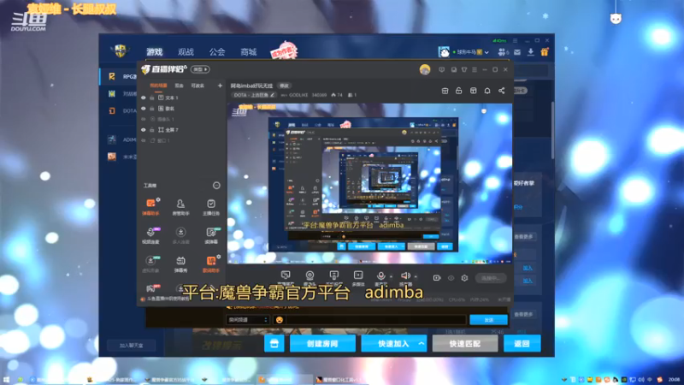Open the notification bell icon in stream header
The image size is (684, 385).
pos(487,91)
